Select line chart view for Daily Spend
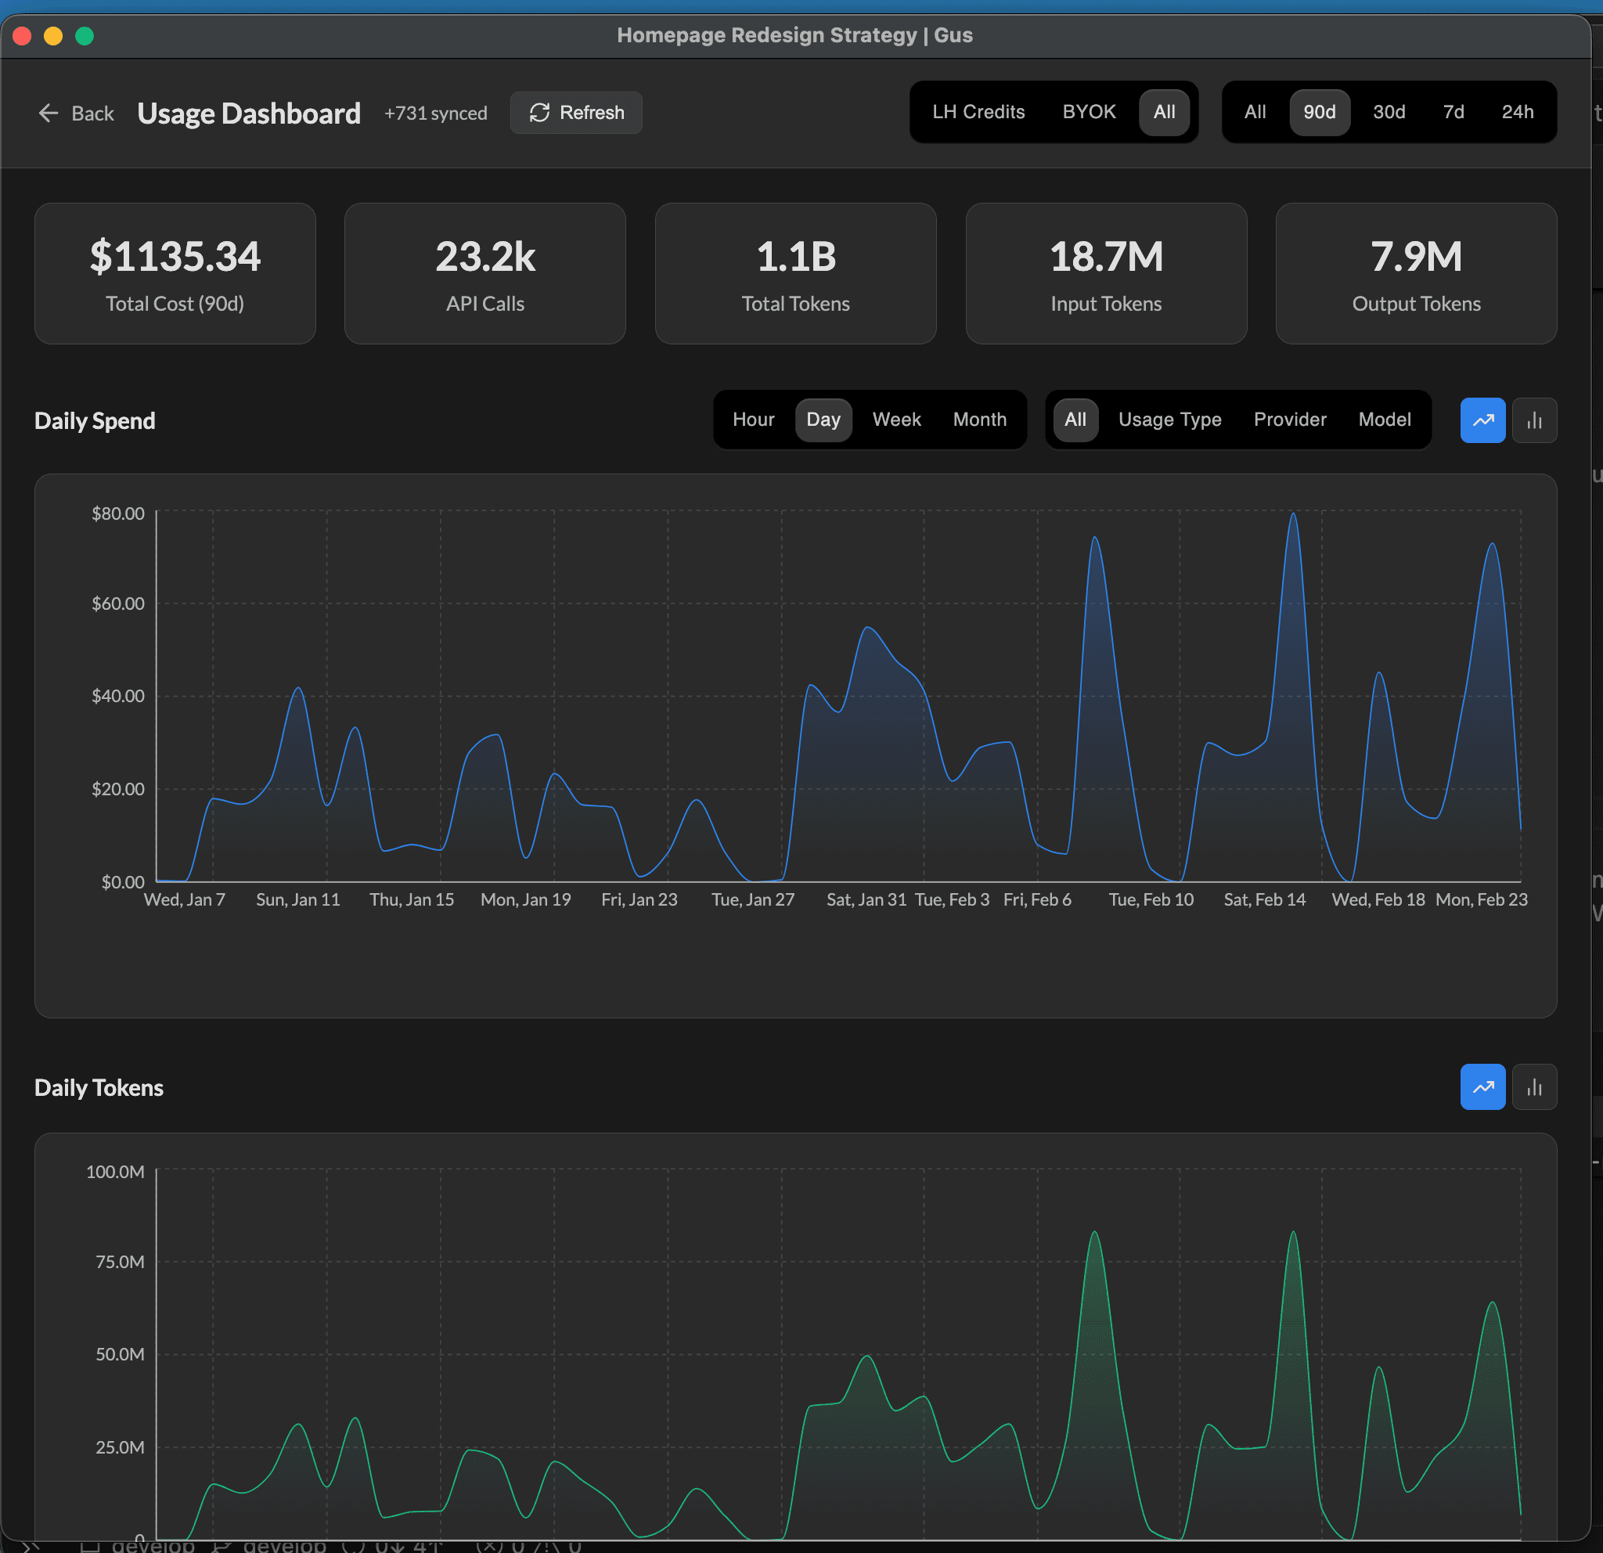Viewport: 1603px width, 1553px height. [1482, 420]
